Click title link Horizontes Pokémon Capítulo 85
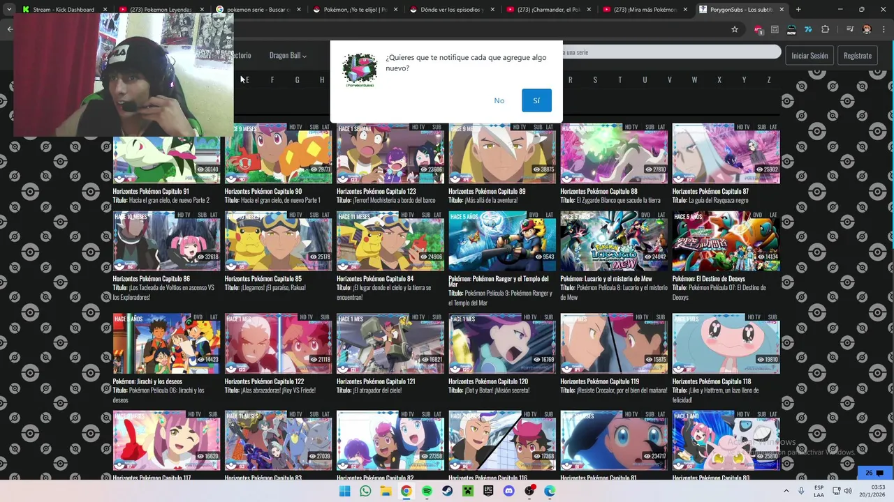The width and height of the screenshot is (894, 502). (x=263, y=279)
